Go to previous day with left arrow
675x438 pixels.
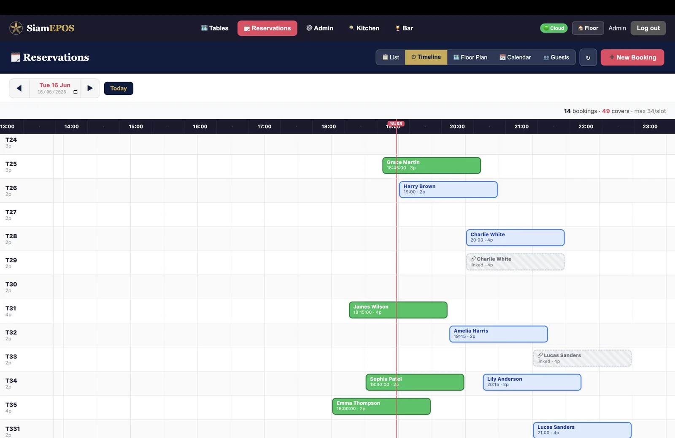point(19,88)
